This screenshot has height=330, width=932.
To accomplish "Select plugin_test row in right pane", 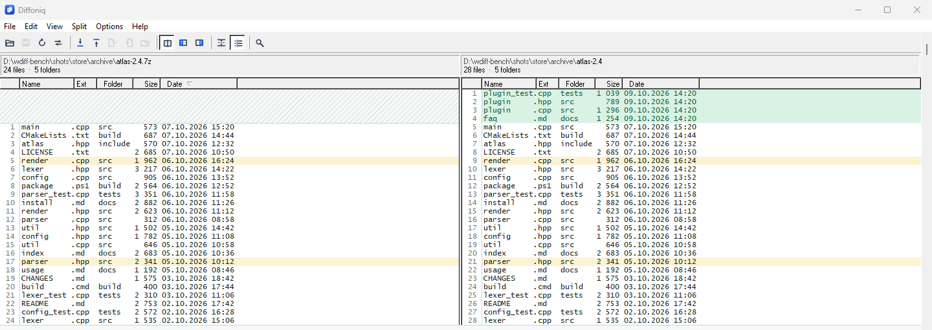I will pyautogui.click(x=691, y=93).
